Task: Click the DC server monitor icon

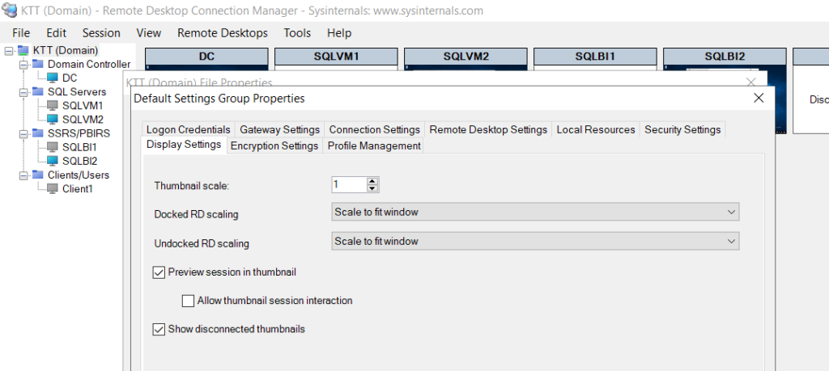Action: [53, 78]
